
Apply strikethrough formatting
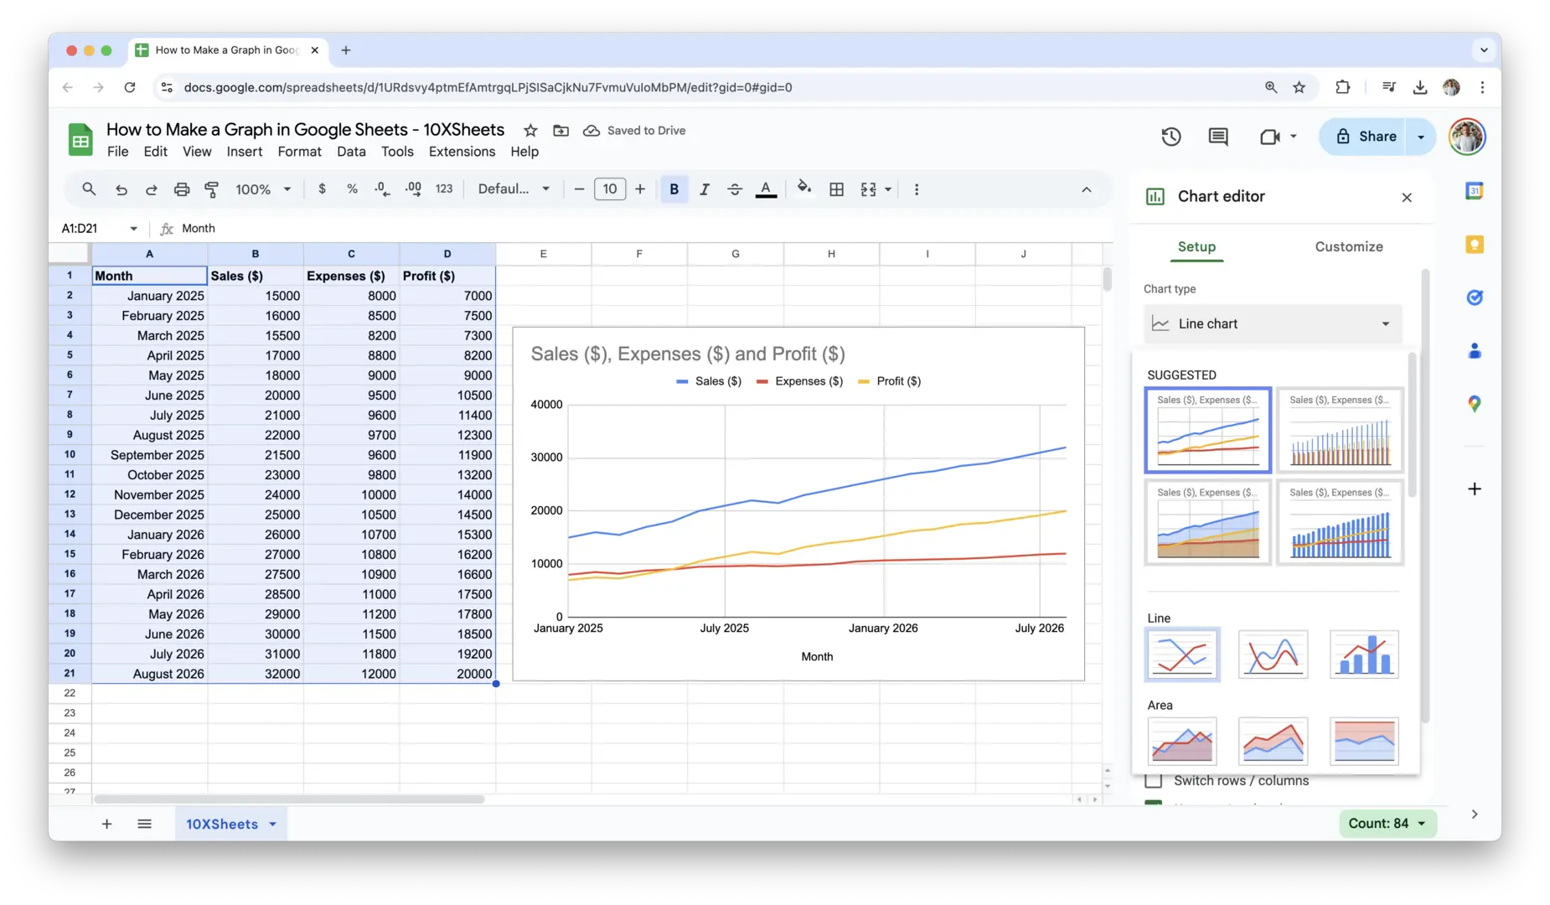(x=735, y=189)
